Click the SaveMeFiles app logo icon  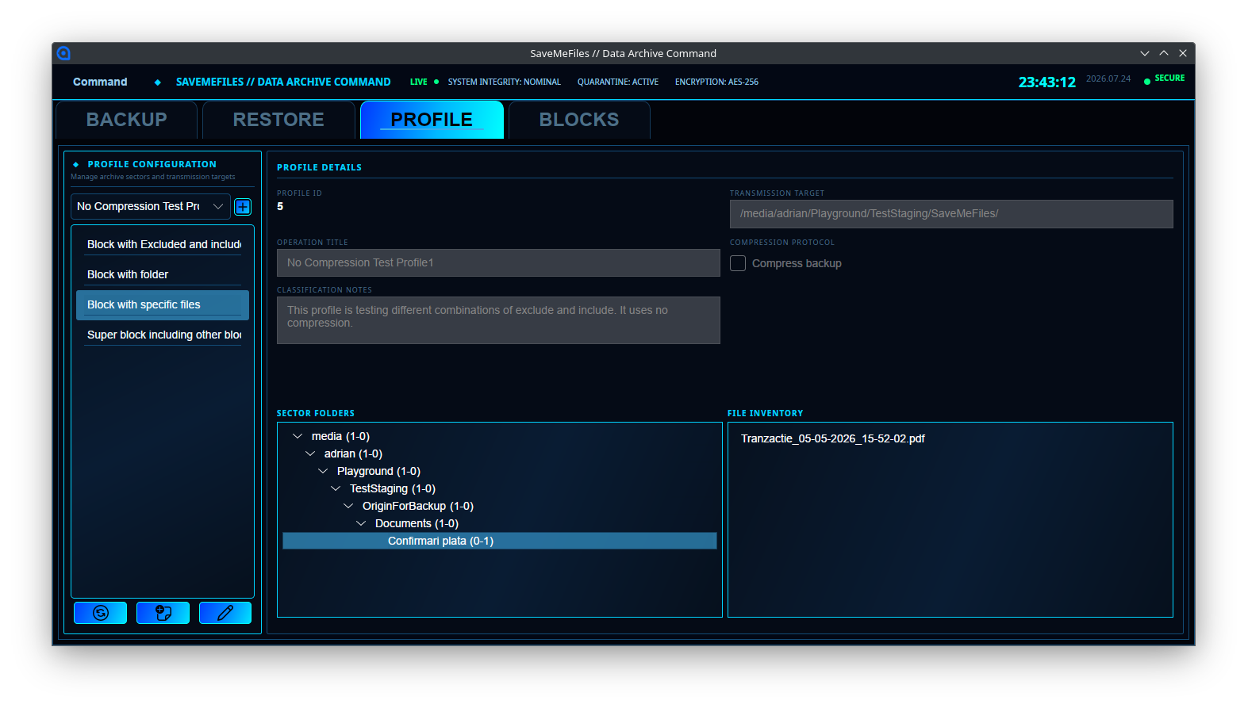[x=63, y=53]
